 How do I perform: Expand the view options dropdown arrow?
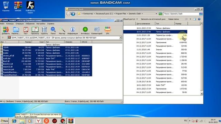pos(190,19)
